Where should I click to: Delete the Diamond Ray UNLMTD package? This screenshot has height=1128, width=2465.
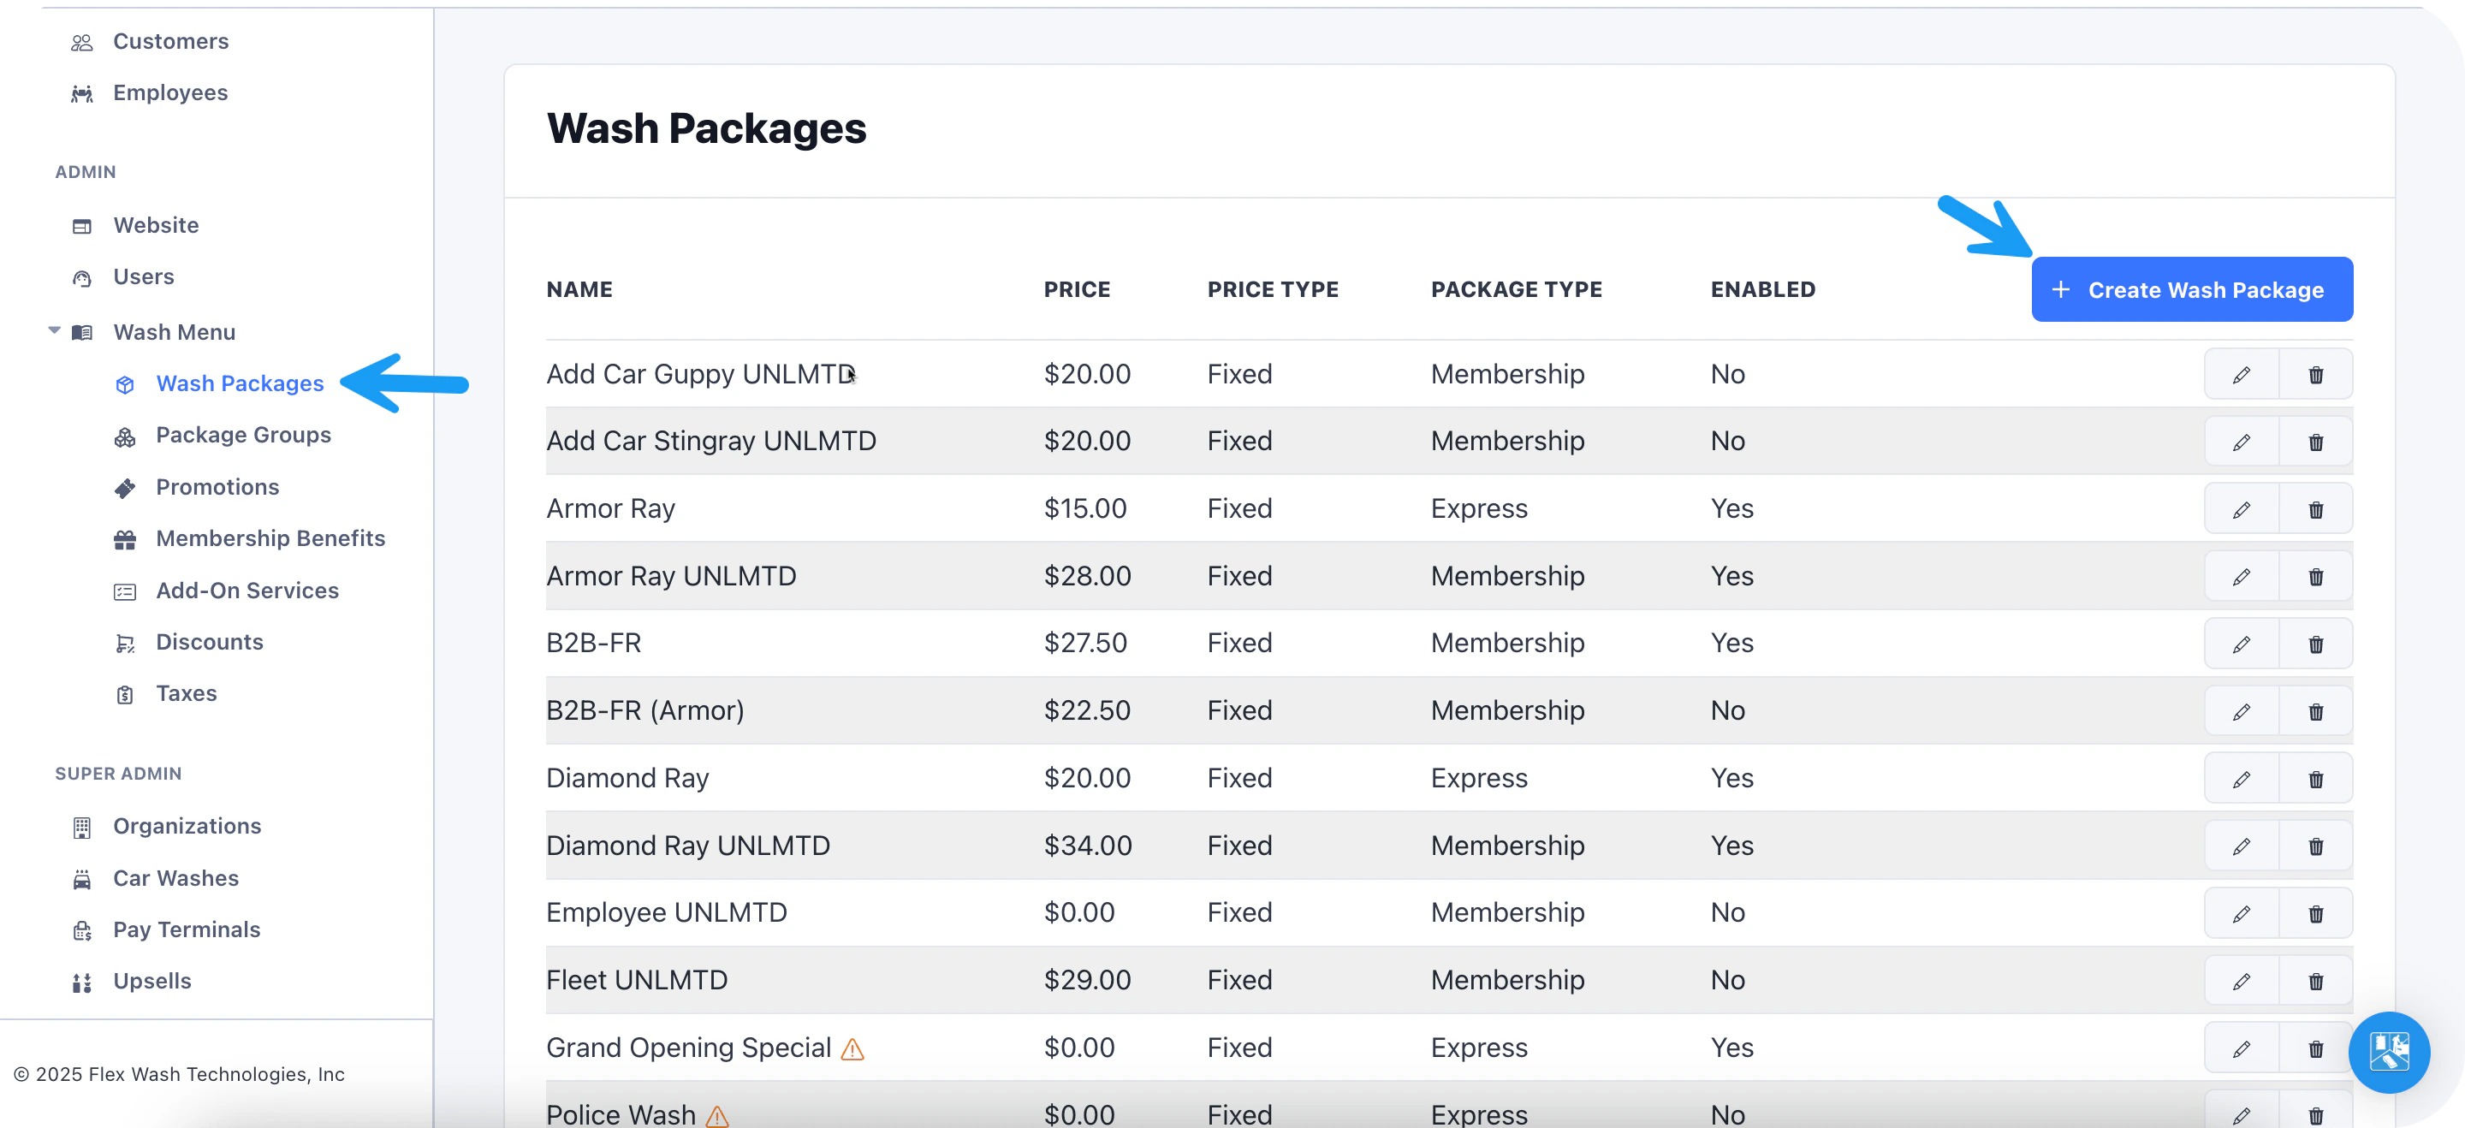click(2314, 846)
